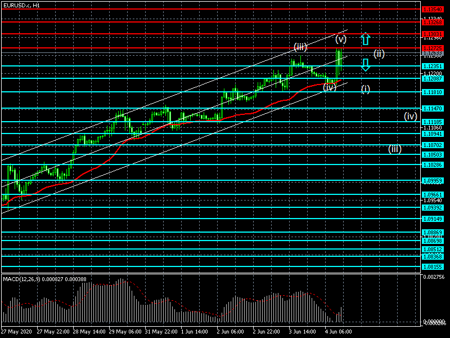The width and height of the screenshot is (450, 338).
Task: Select the 1.08698 cyan price label
Action: pyautogui.click(x=433, y=241)
